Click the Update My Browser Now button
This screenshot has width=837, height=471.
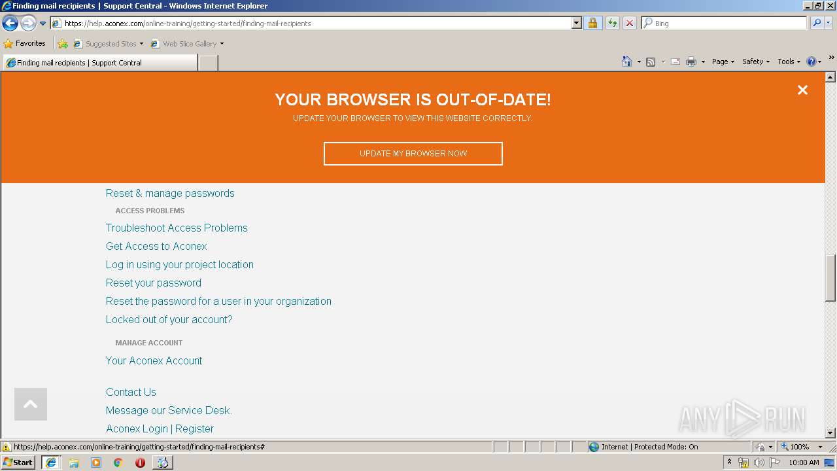coord(413,154)
